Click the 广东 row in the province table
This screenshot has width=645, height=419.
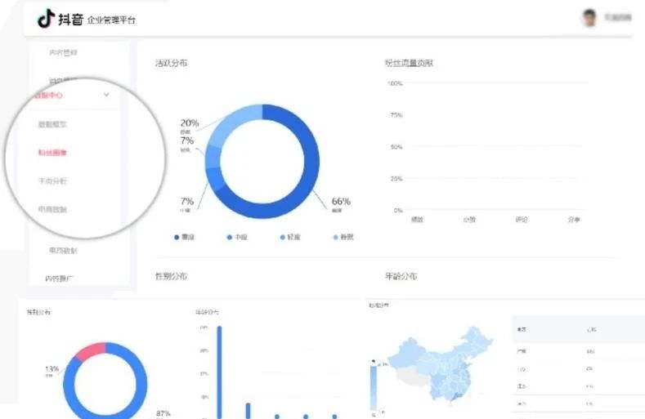578,351
